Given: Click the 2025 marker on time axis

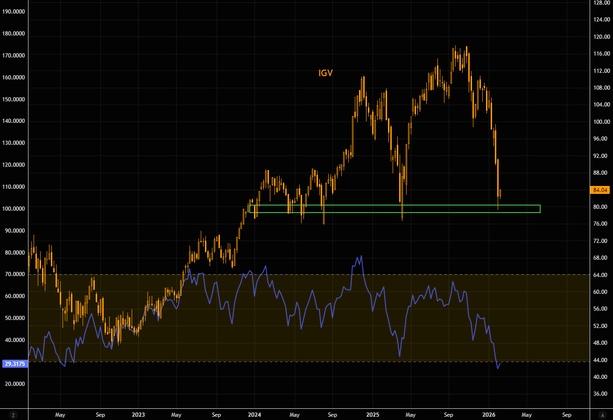Looking at the screenshot, I should tap(372, 414).
